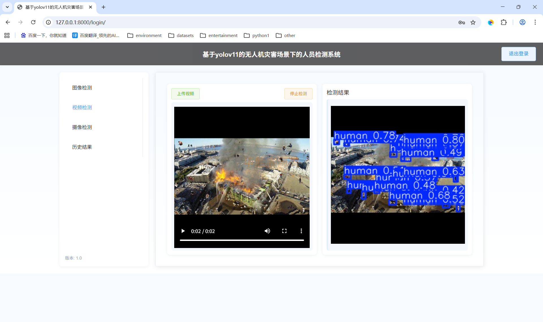Click 退出登录 logout button

518,54
